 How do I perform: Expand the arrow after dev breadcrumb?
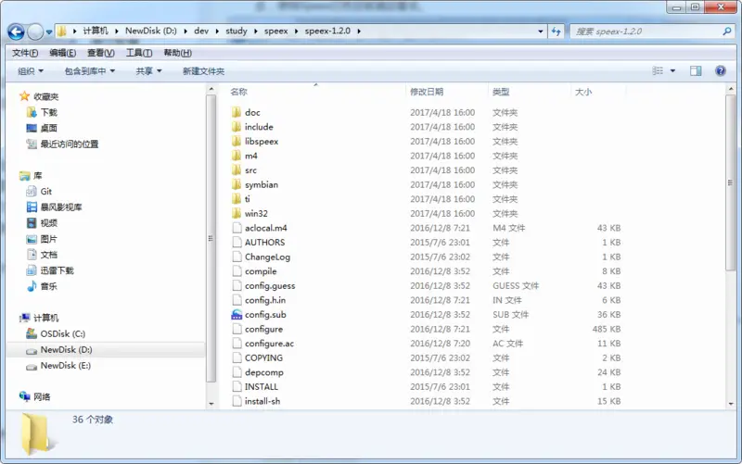pos(217,31)
